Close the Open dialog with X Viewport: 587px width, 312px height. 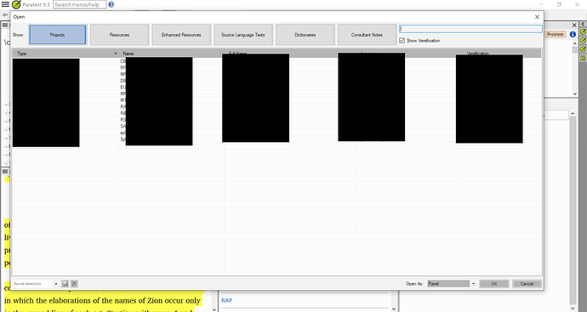tap(537, 17)
